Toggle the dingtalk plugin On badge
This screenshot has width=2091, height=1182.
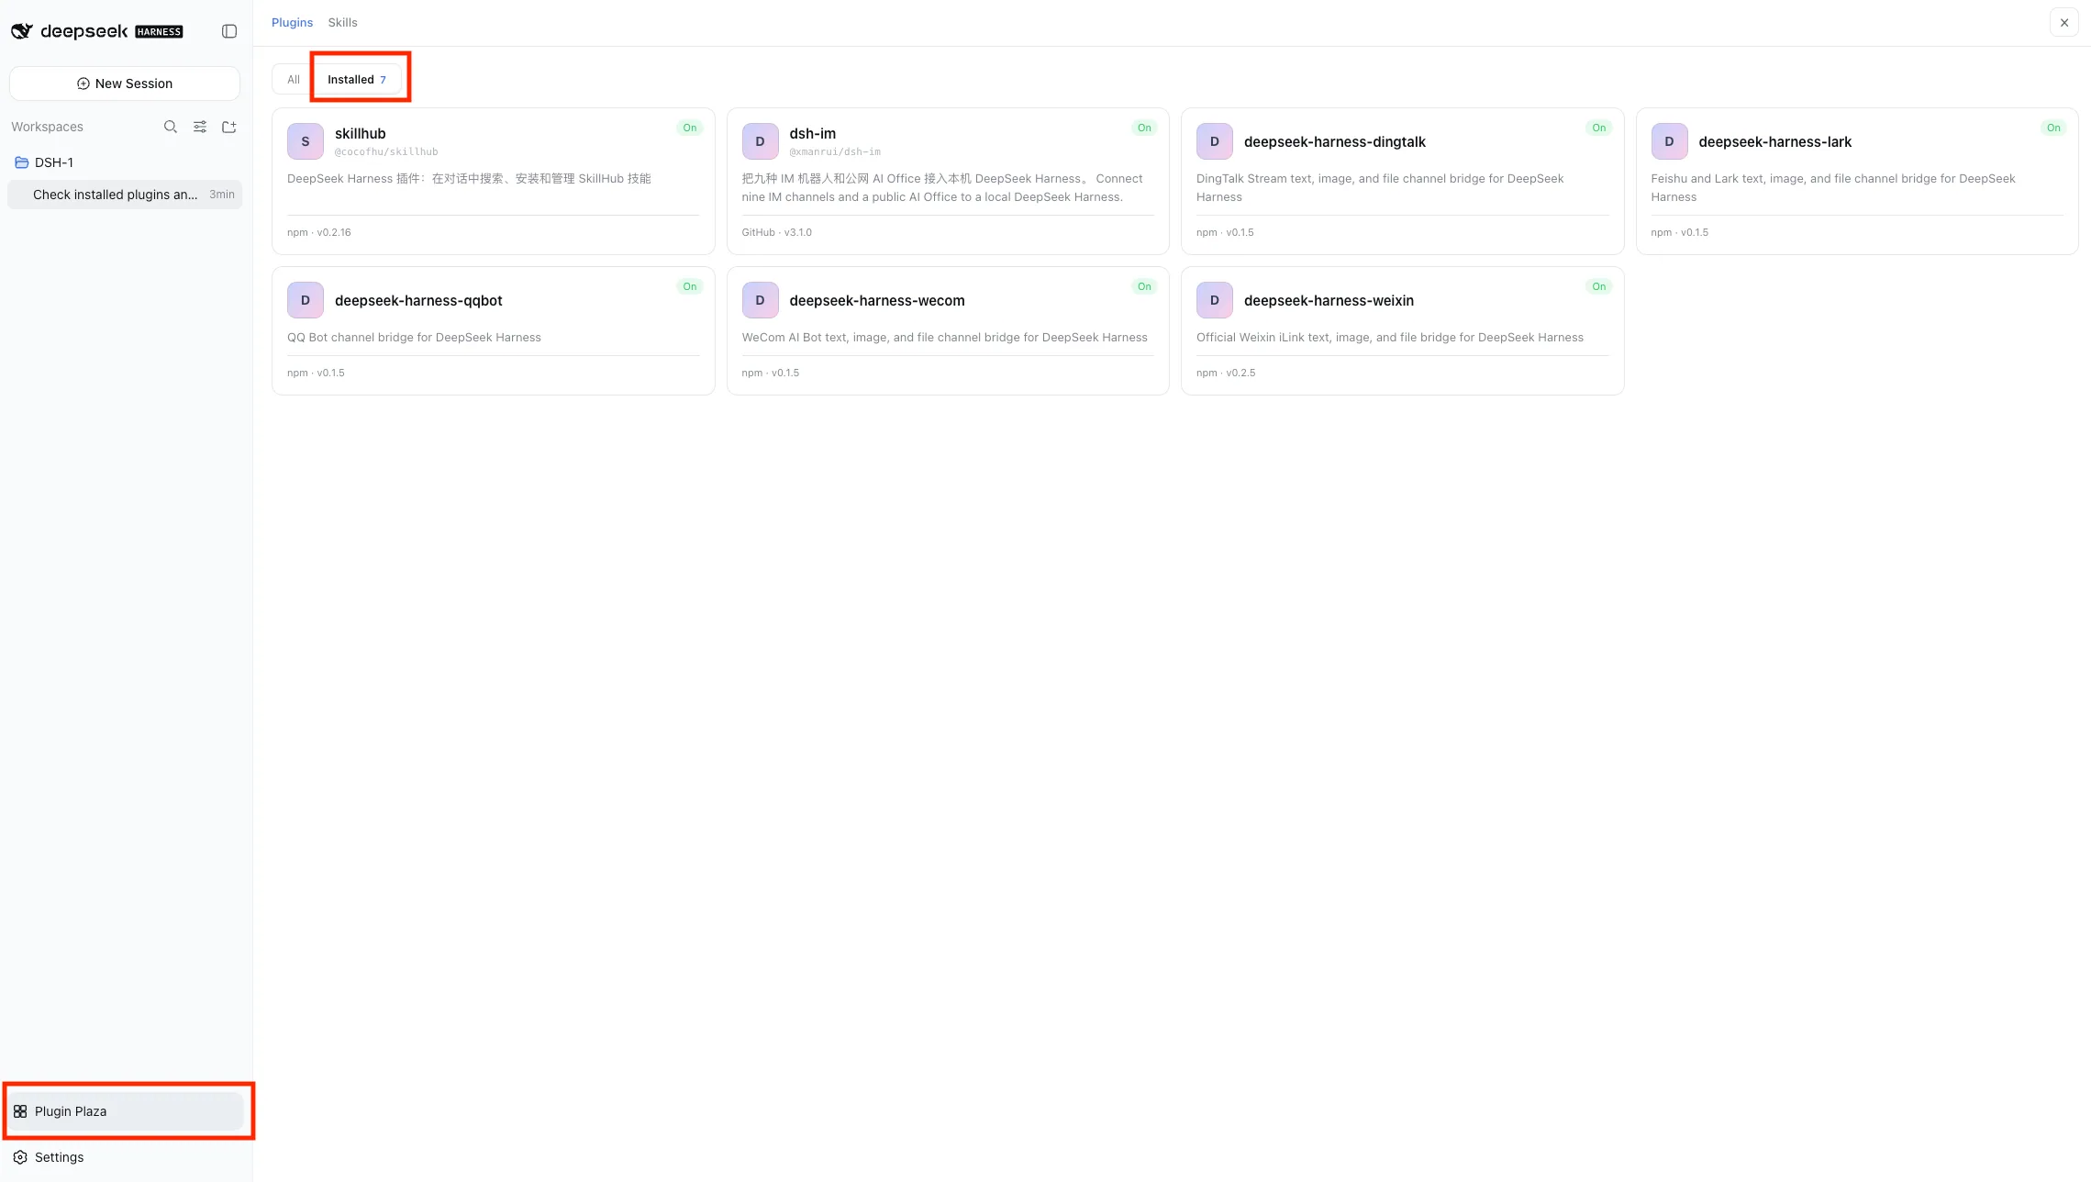click(x=1599, y=128)
